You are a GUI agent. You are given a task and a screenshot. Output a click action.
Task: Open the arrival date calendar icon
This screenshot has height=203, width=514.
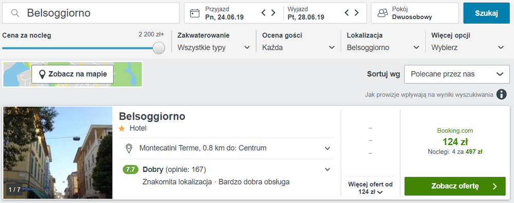[195, 13]
